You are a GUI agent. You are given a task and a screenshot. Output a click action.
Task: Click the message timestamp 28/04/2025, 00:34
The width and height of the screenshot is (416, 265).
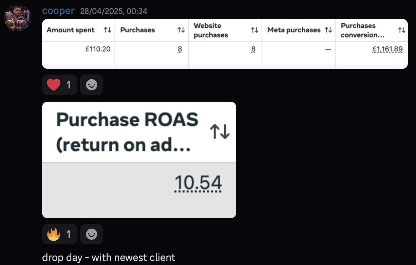114,11
